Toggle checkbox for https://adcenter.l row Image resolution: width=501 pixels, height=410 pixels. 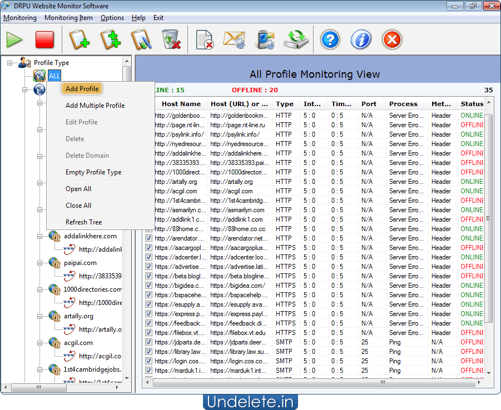(148, 257)
